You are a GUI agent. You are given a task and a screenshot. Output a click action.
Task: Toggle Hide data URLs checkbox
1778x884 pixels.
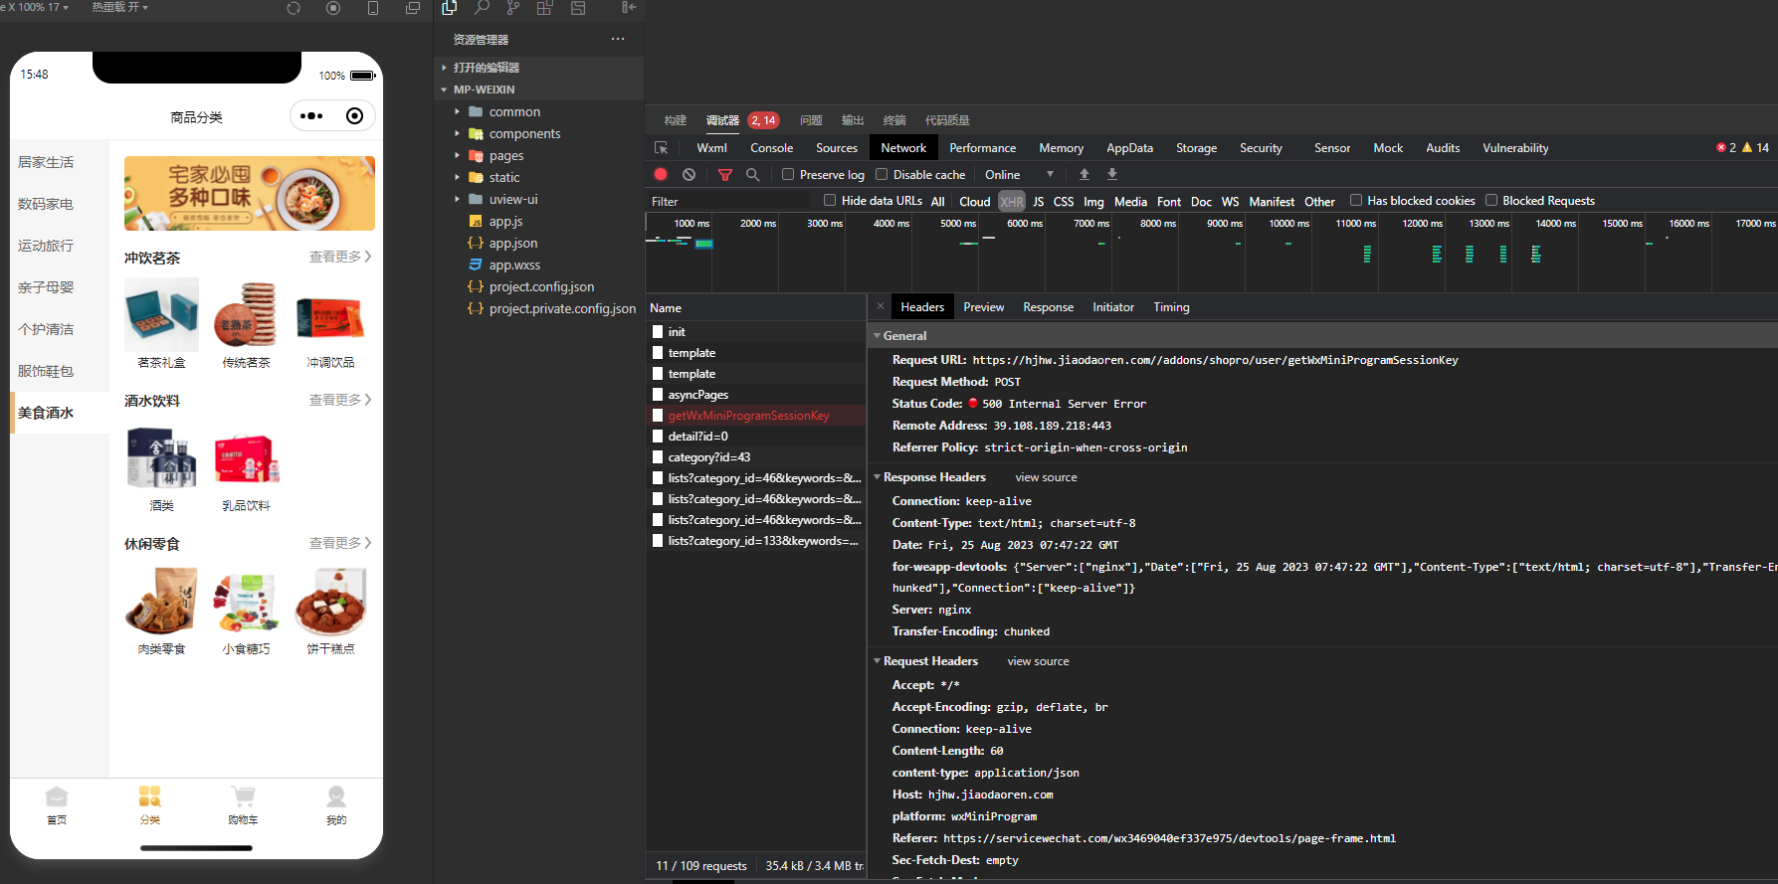pyautogui.click(x=830, y=200)
